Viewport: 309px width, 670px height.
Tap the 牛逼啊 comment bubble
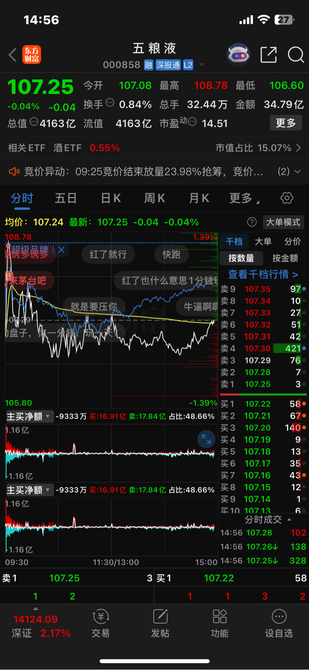(198, 307)
